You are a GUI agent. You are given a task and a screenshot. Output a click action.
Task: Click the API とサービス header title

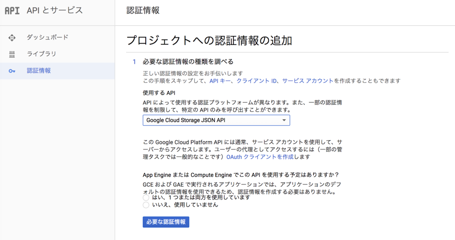click(55, 11)
